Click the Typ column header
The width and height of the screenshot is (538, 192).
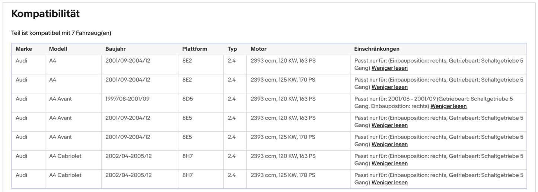coord(232,49)
